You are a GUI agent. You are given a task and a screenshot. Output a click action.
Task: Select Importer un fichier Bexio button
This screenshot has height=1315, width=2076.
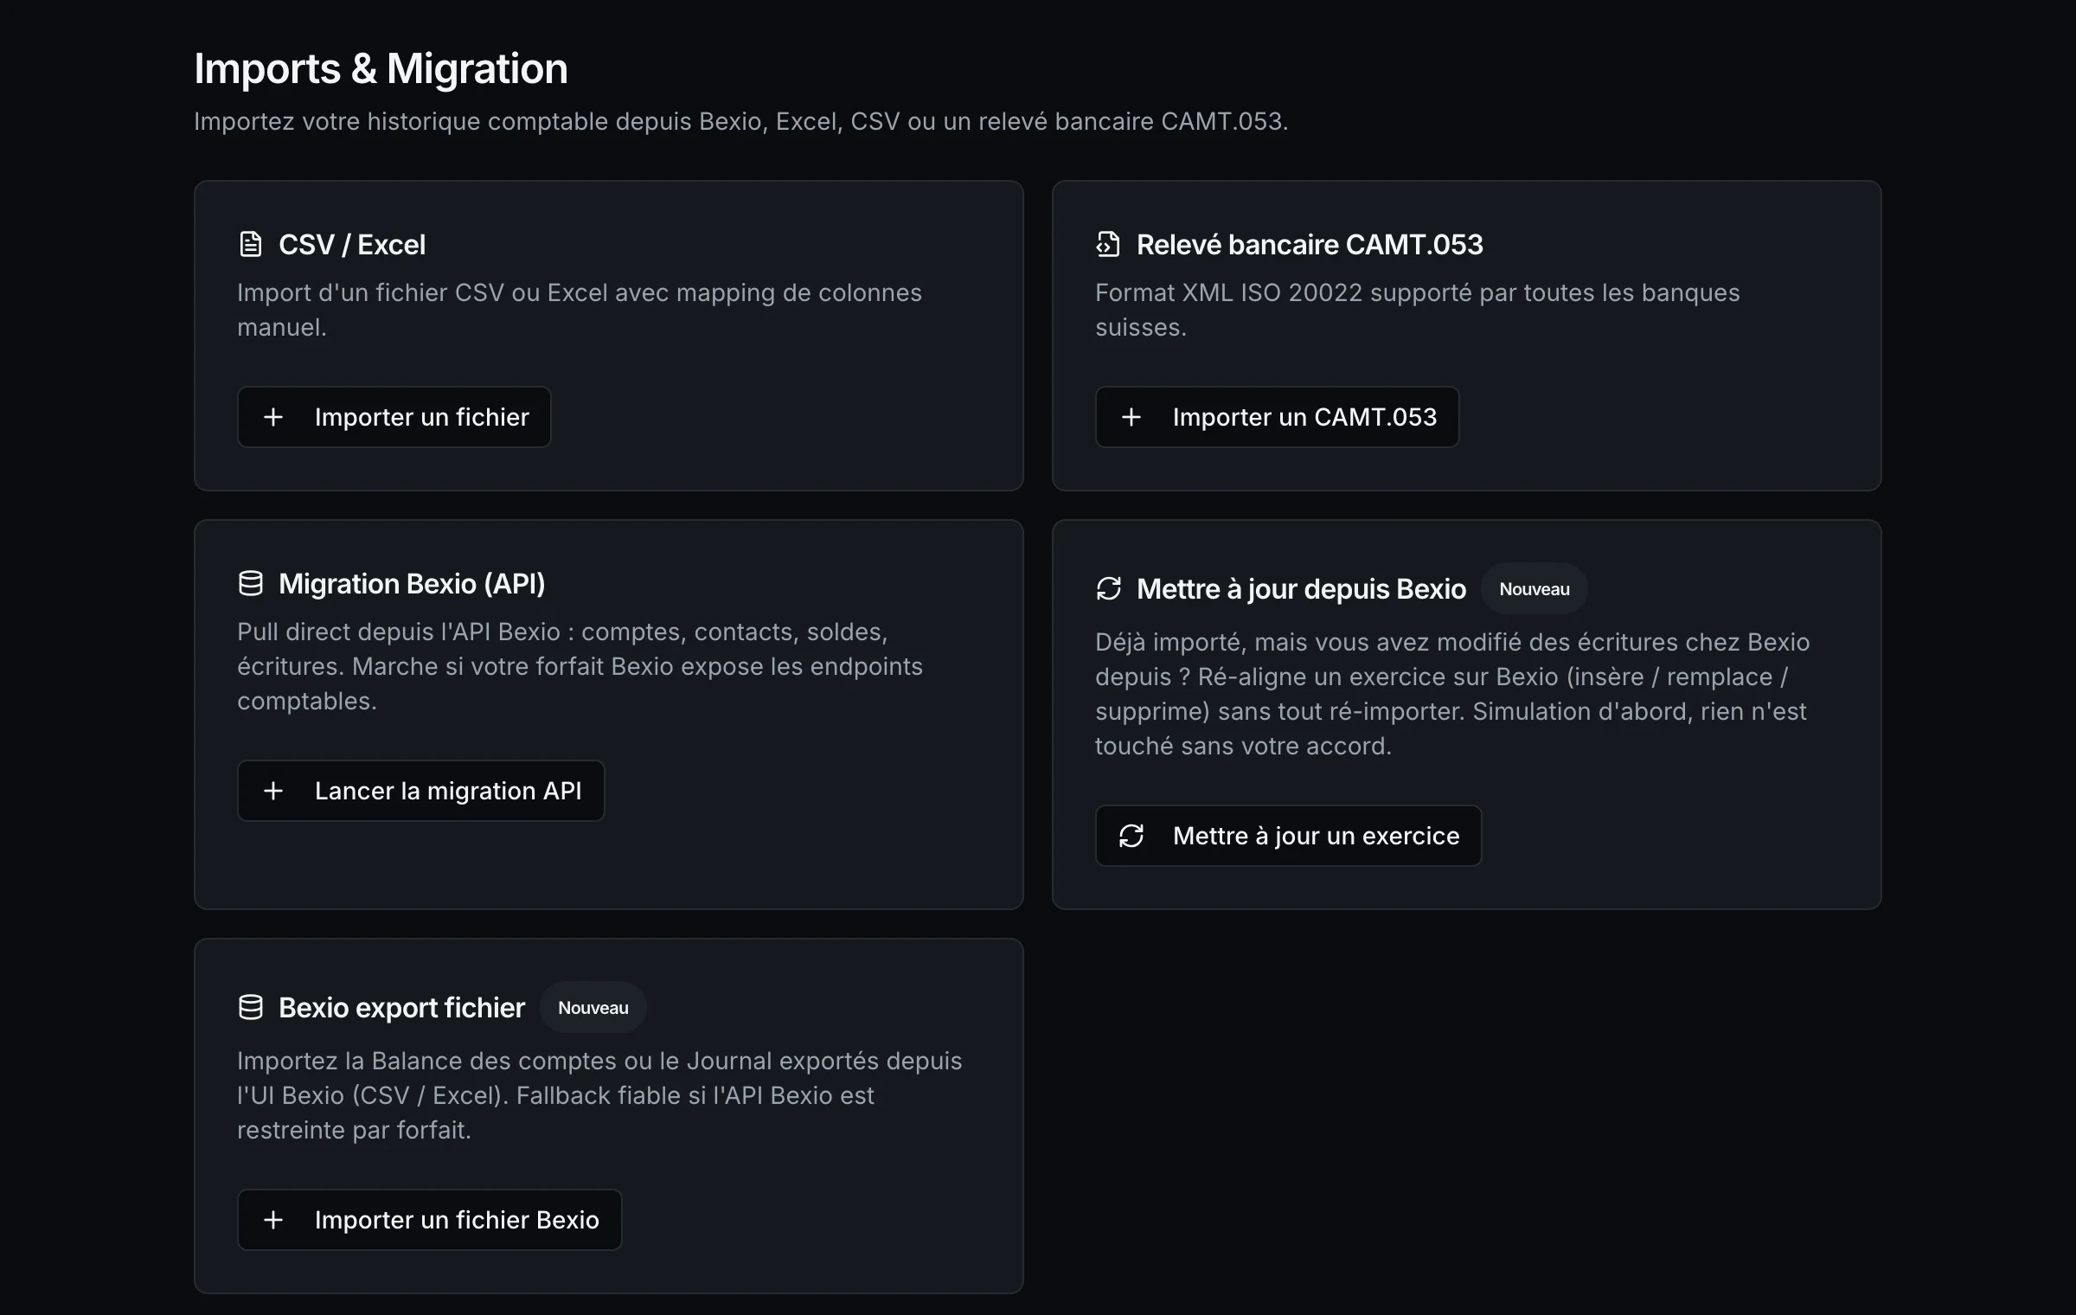pyautogui.click(x=430, y=1220)
